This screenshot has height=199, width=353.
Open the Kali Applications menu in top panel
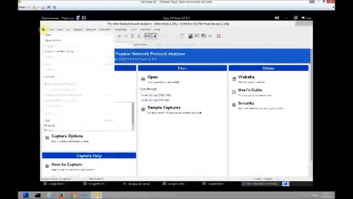tap(50, 18)
